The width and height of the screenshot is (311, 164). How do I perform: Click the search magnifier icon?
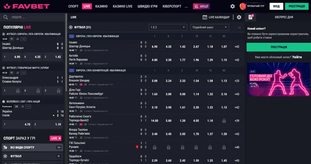[x=5, y=17]
